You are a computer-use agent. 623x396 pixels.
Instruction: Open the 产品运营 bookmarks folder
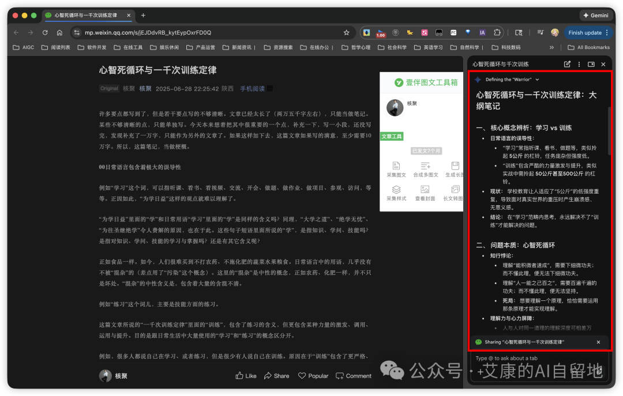click(200, 47)
